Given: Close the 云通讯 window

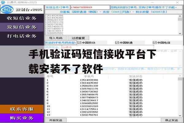Looking at the screenshot, I should pos(177,2).
